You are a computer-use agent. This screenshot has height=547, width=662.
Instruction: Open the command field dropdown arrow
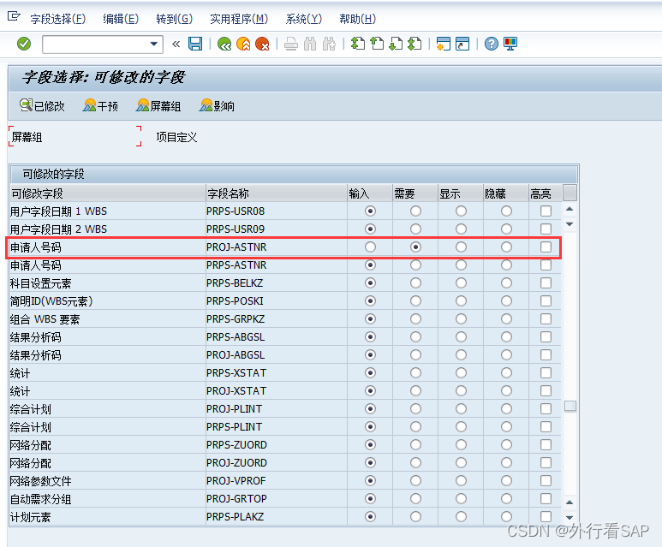point(154,44)
